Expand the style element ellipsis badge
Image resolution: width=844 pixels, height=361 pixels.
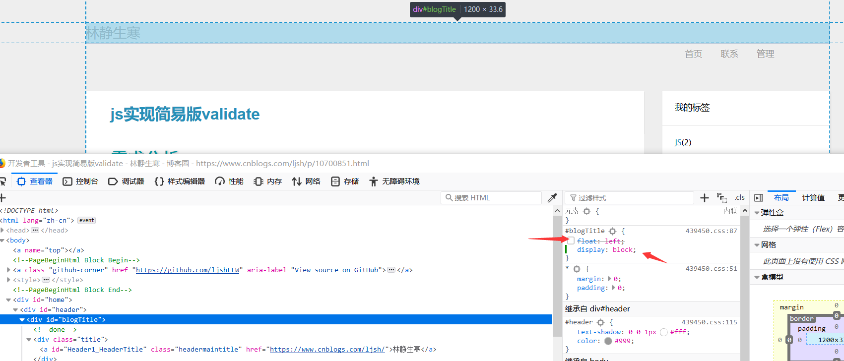click(x=46, y=280)
